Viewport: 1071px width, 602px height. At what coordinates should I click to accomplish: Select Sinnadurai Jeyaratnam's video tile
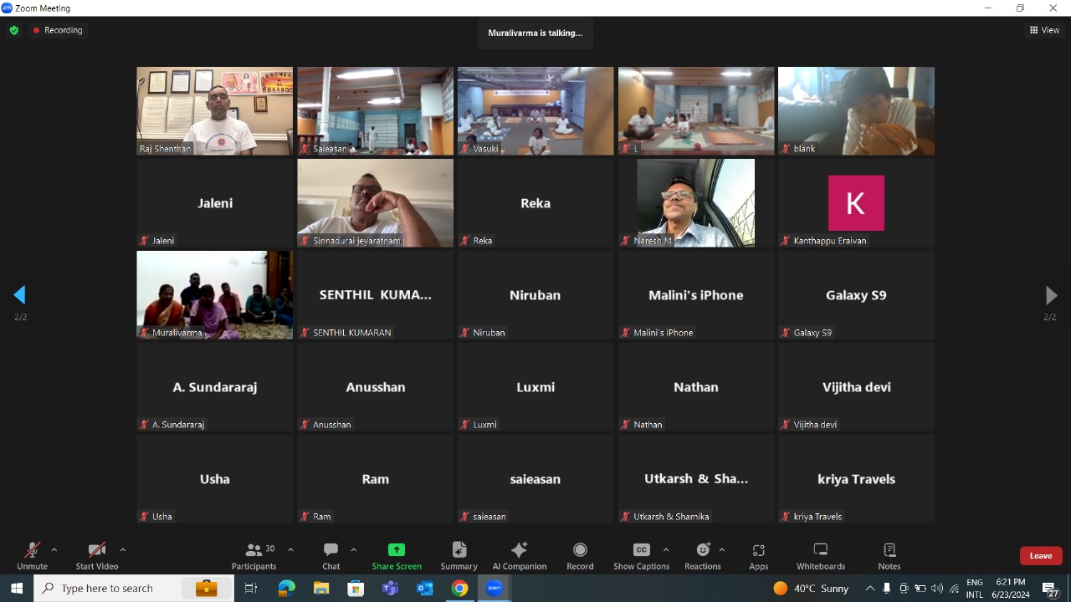[376, 203]
